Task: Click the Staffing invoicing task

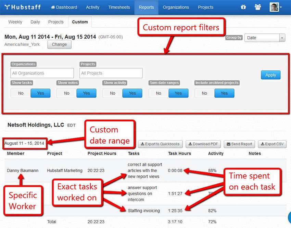Action: click(144, 211)
